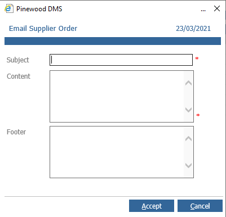Viewport: 226px width, 217px height.
Task: Click the Cancel button
Action: (x=200, y=206)
